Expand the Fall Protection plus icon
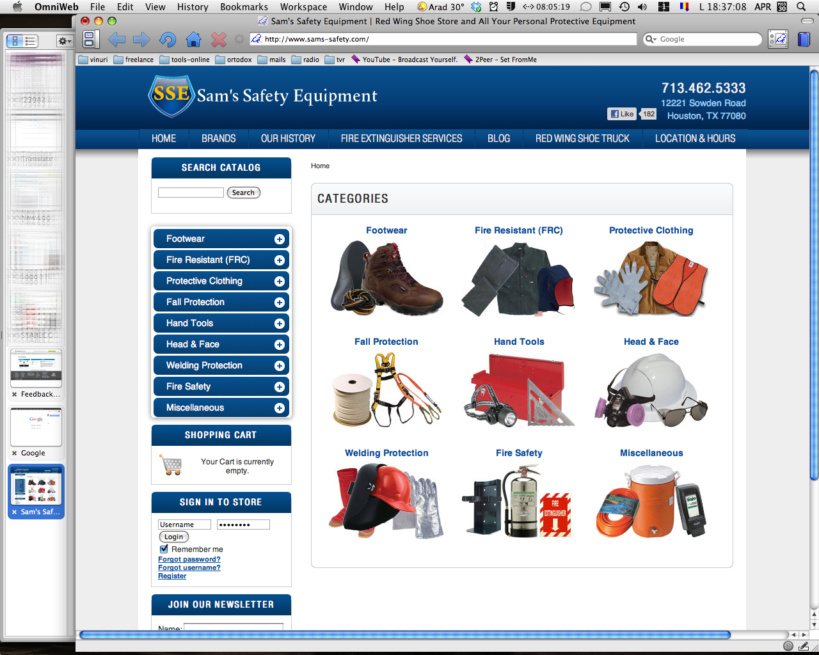 pos(279,303)
